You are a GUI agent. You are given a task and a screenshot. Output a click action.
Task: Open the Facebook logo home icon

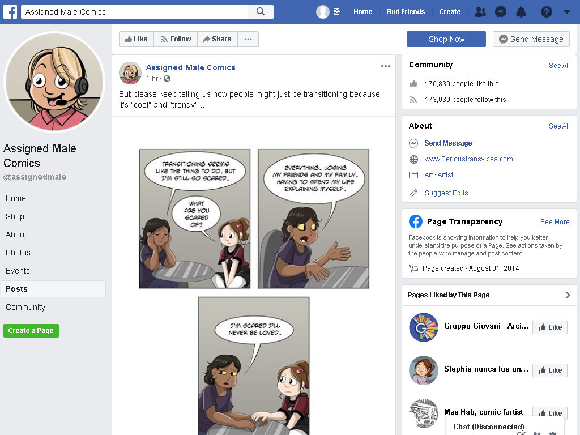[x=10, y=12]
